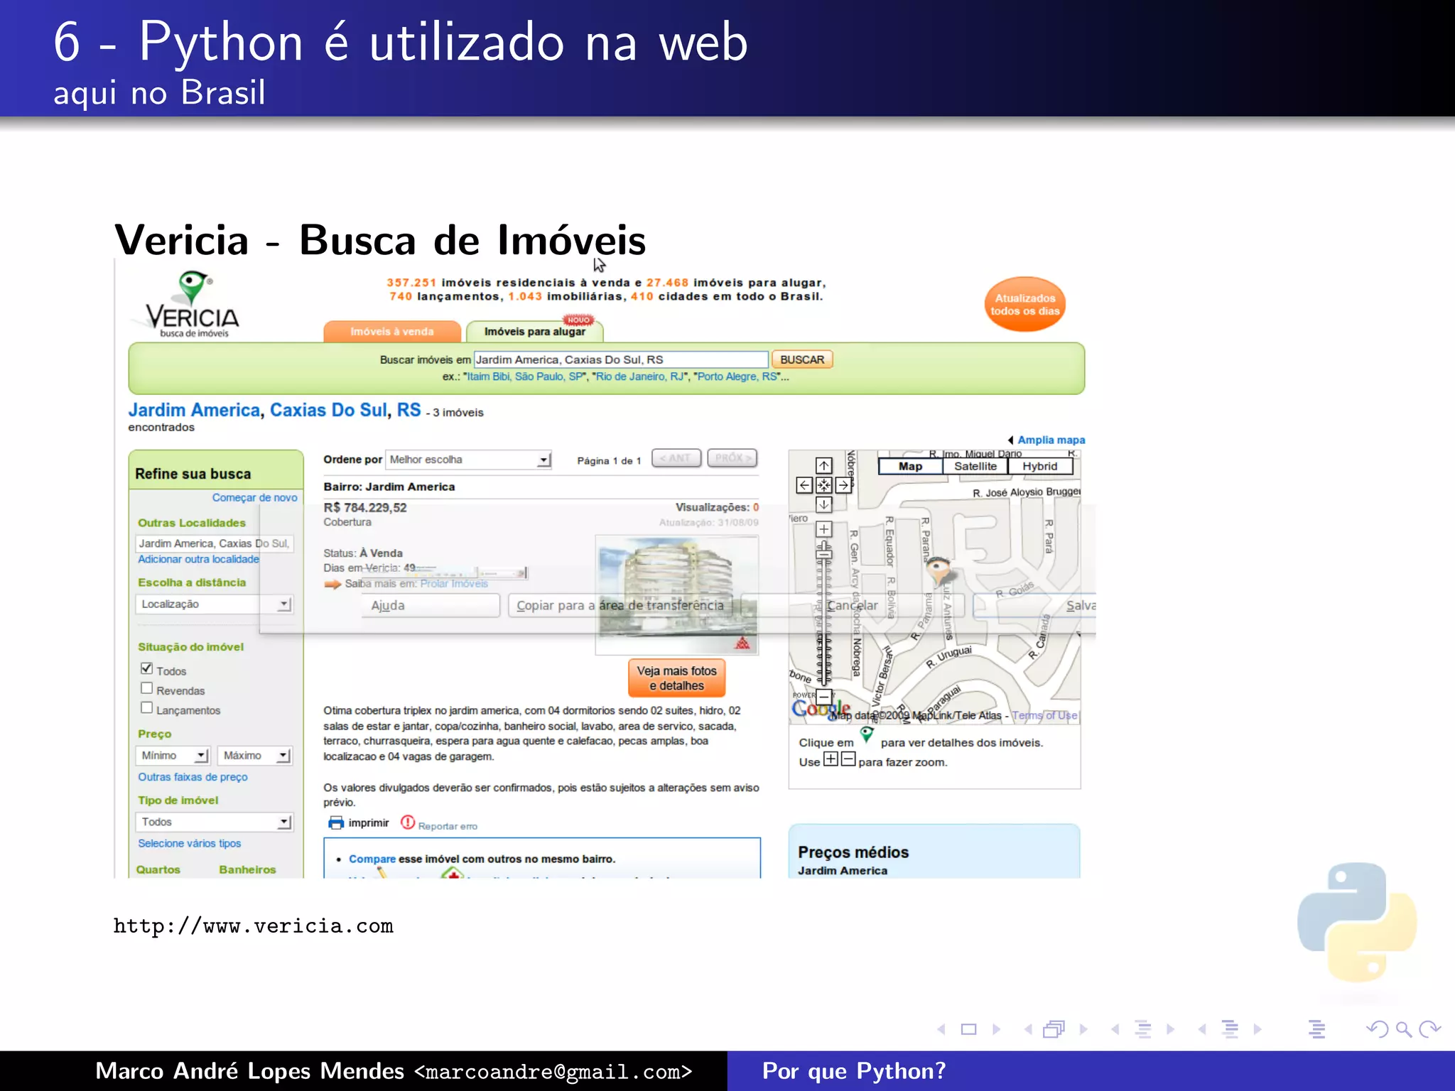Zoom in with the map plus button
This screenshot has height=1091, width=1455.
pos(823,529)
